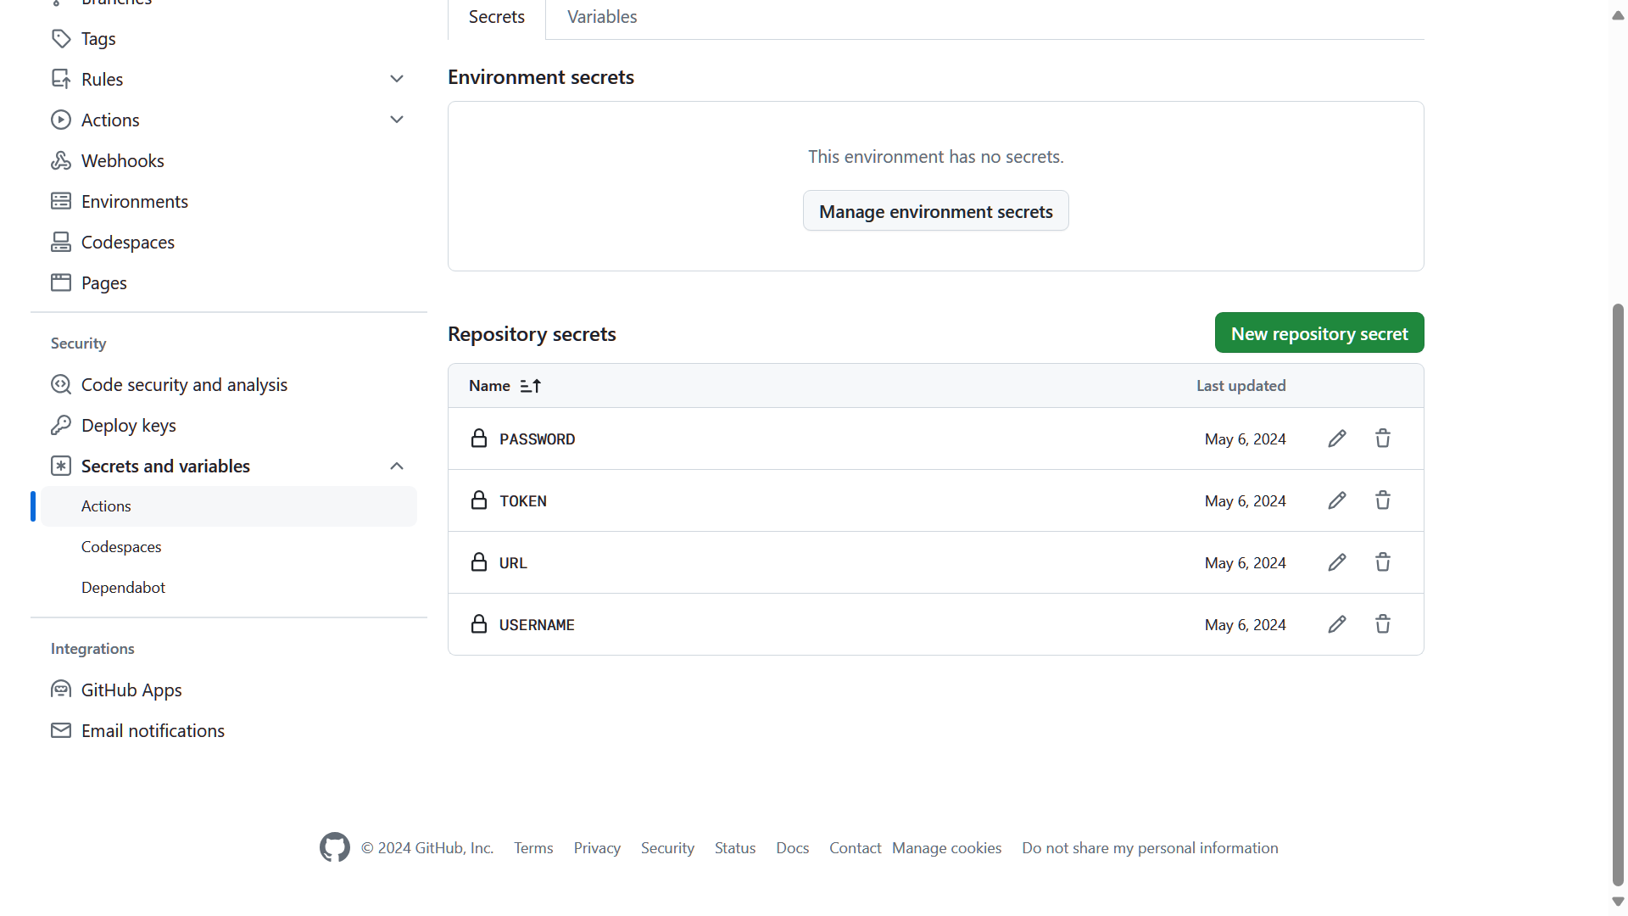
Task: Click the page vertical scrollbar
Action: pyautogui.click(x=1618, y=594)
